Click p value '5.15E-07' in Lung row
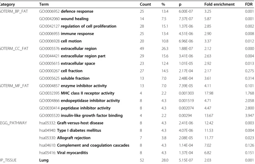The height and width of the screenshot is (164, 255). point(186,160)
